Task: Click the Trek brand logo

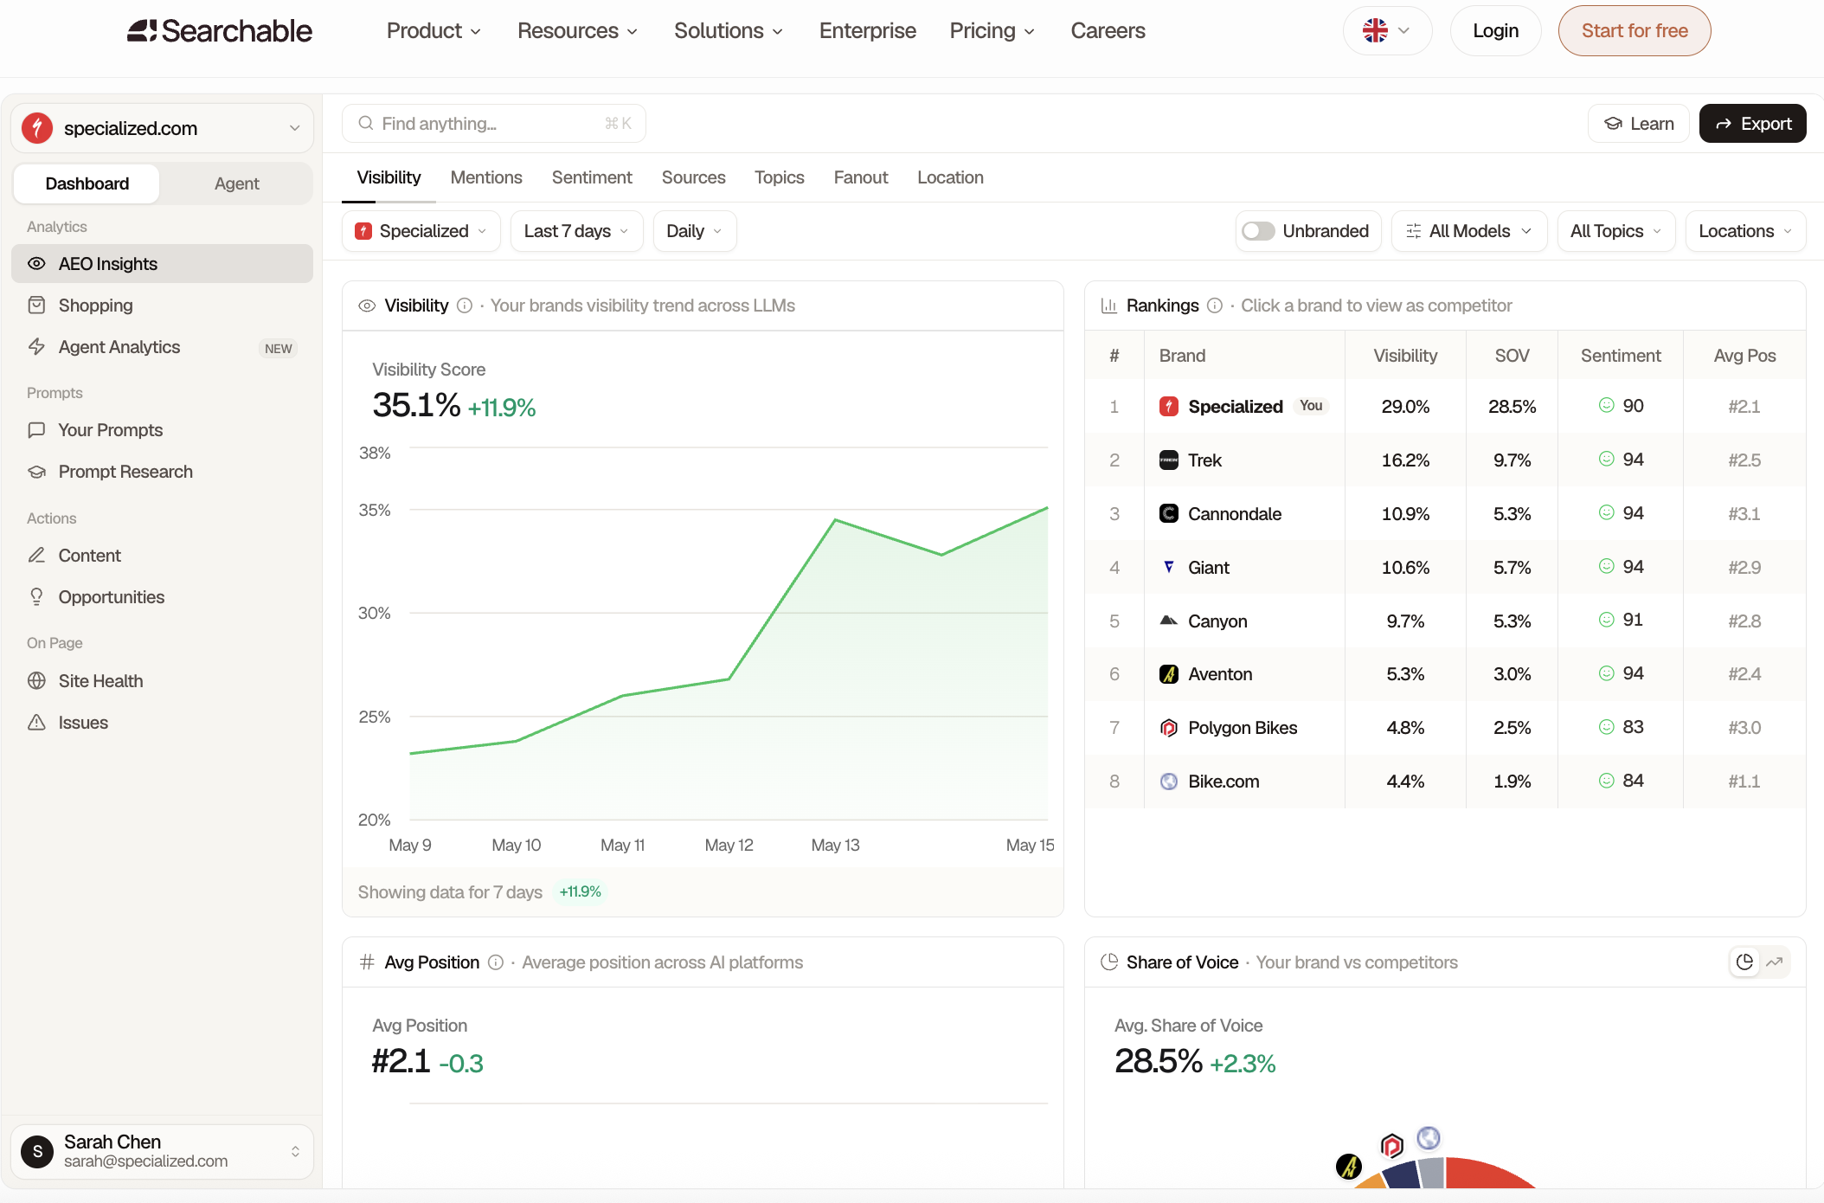Action: click(1169, 460)
